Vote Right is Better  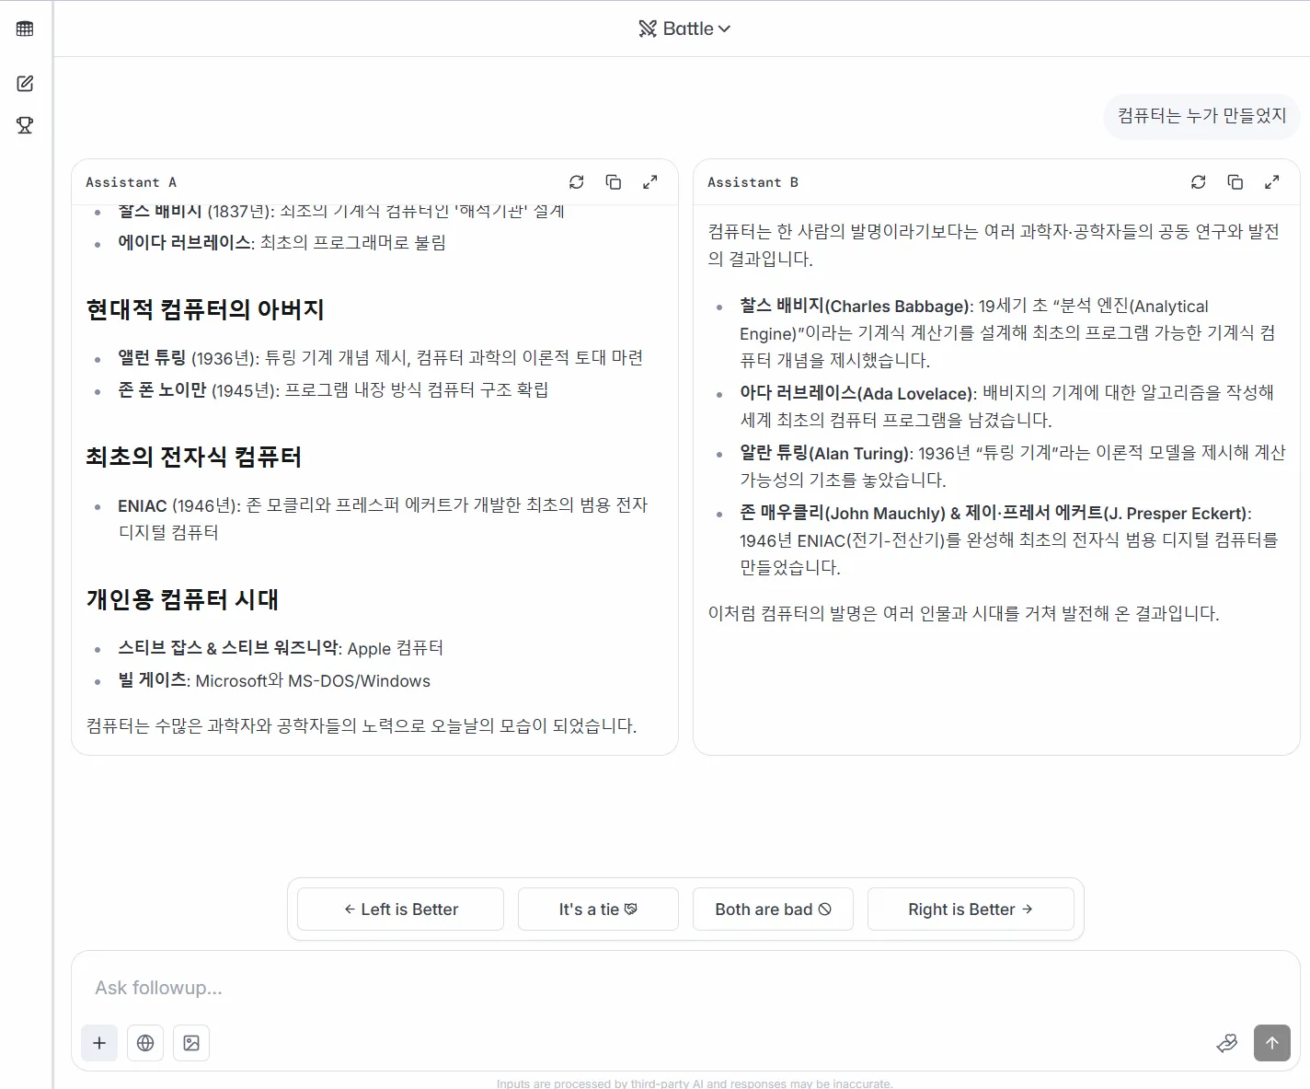971,909
